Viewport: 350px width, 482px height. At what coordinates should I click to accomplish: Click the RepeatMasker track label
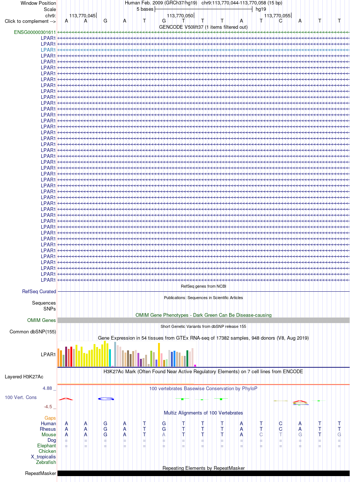[x=41, y=473]
